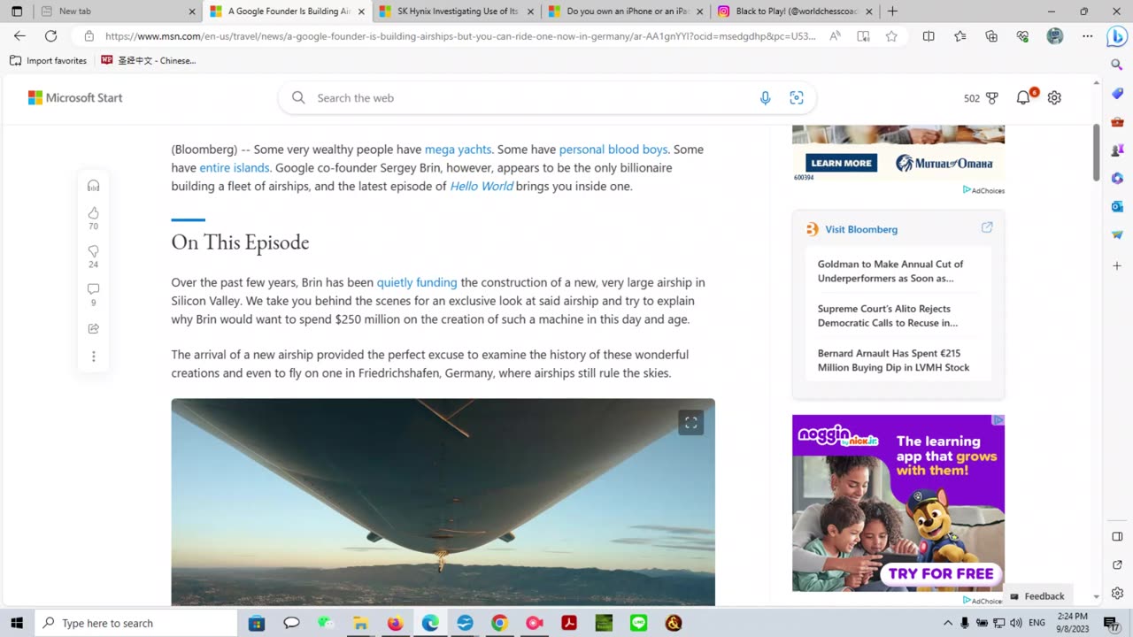The height and width of the screenshot is (637, 1133).
Task: Switch to the Do you own an iPhone tab
Action: (x=627, y=12)
